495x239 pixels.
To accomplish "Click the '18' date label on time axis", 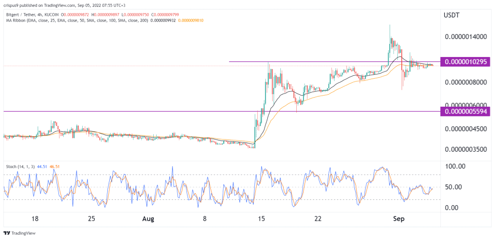I will (x=35, y=219).
